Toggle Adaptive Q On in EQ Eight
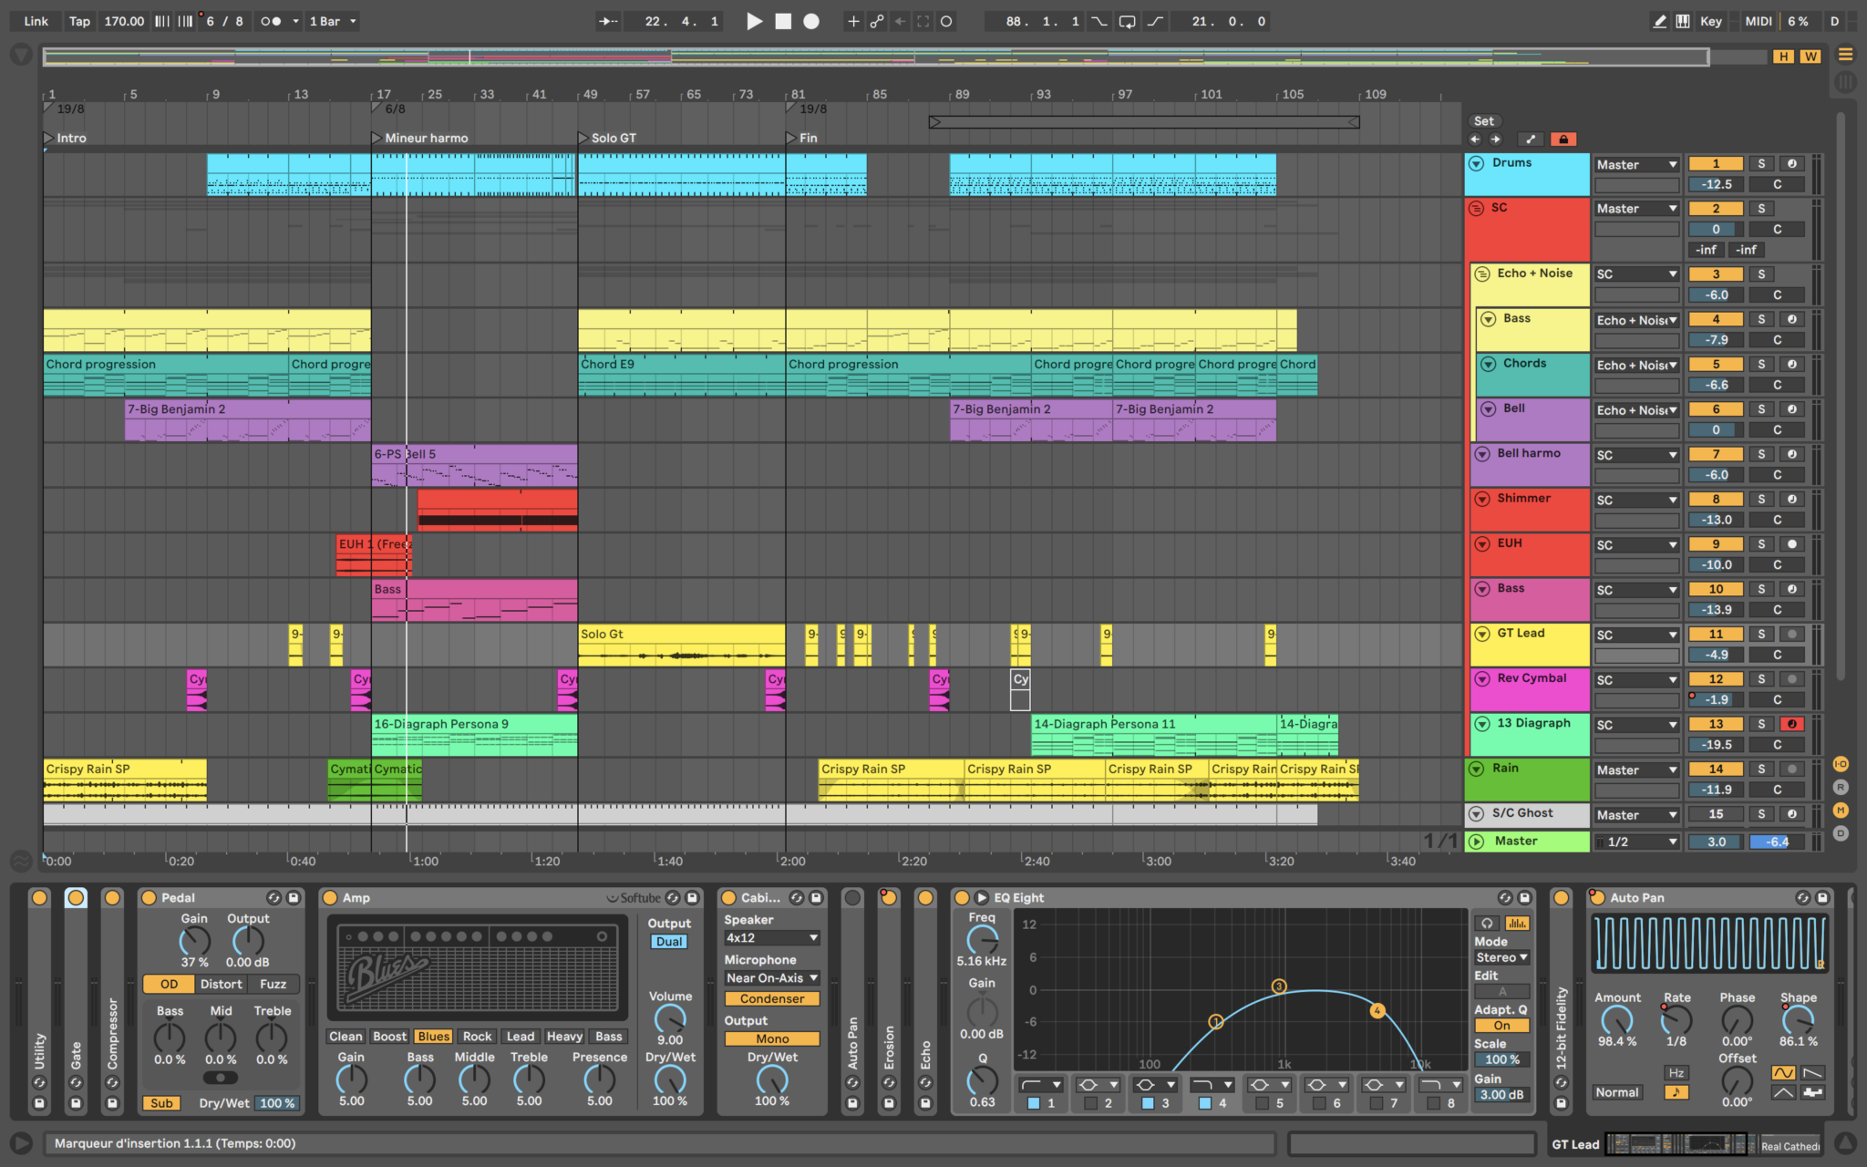Screen dimensions: 1867x1167 [1501, 1026]
